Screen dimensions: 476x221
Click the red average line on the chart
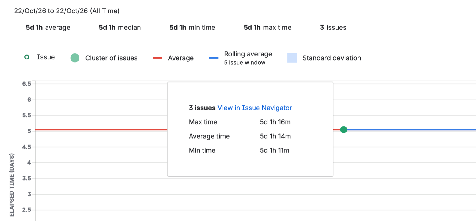point(101,130)
